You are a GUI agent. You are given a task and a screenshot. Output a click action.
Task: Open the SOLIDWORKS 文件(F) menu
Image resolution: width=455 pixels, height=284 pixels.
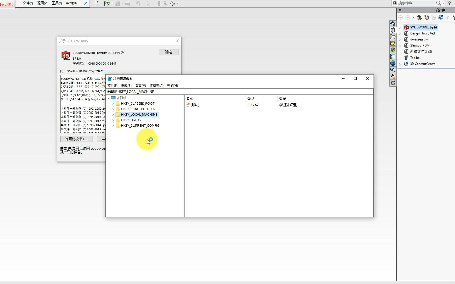[28, 3]
